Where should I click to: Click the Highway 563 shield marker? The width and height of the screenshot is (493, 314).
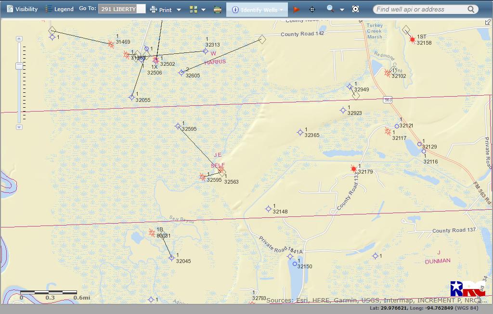click(388, 100)
